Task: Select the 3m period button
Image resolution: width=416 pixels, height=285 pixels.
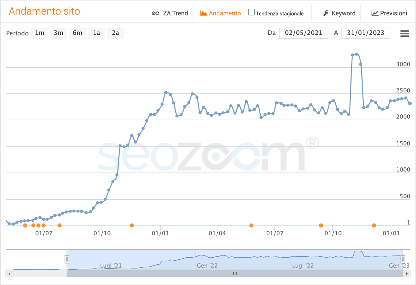Action: pyautogui.click(x=58, y=33)
